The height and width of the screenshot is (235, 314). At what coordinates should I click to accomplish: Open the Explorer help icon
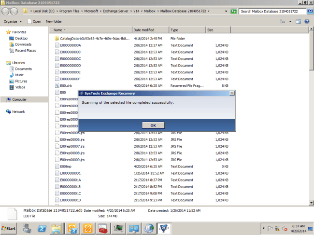307,21
